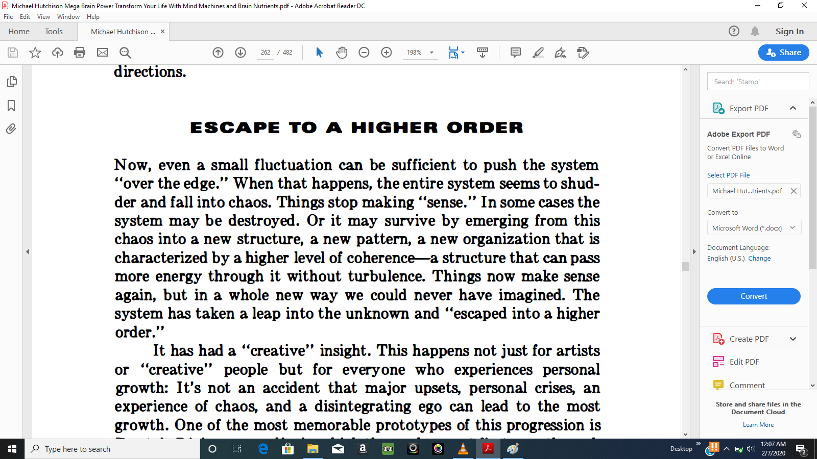817x459 pixels.
Task: Open the View menu
Action: tap(43, 17)
